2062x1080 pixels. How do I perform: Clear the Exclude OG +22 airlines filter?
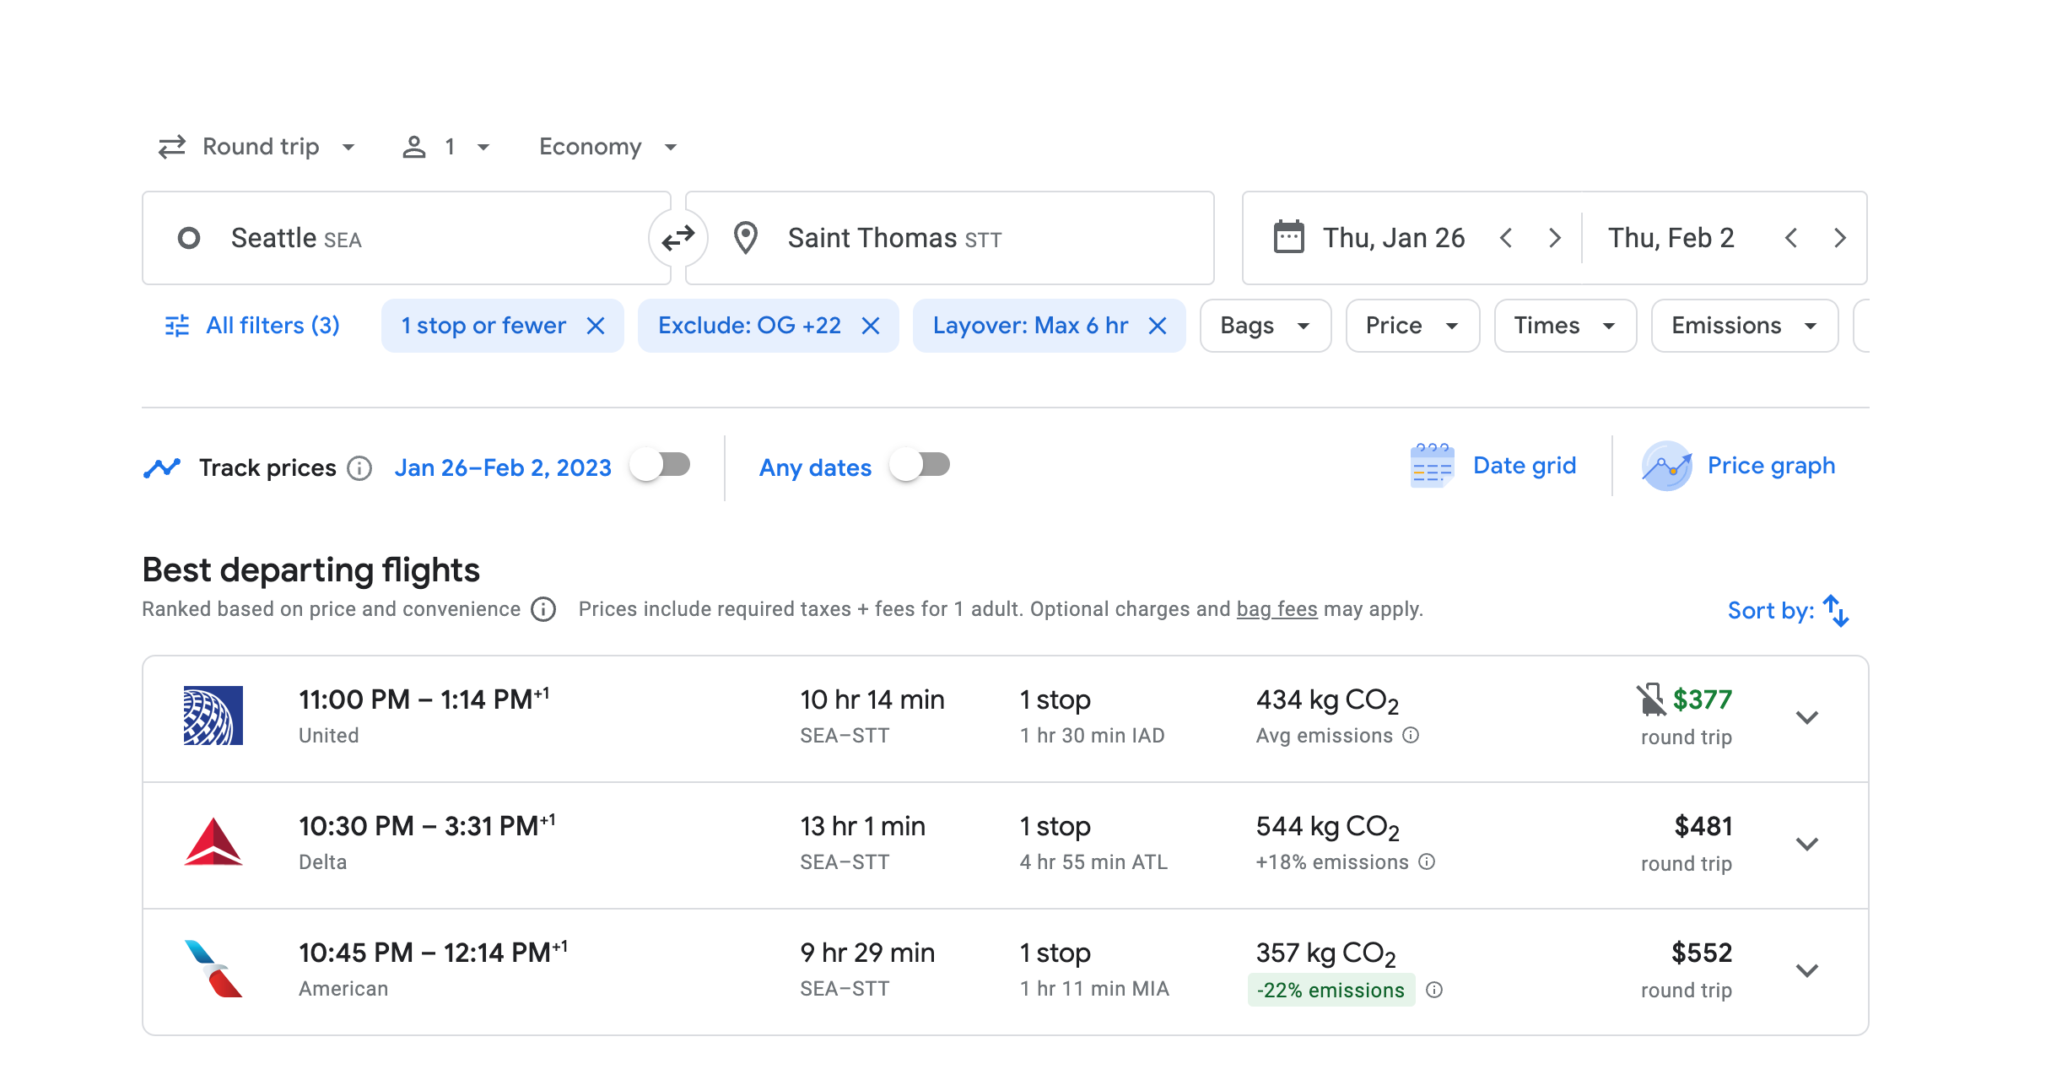tap(871, 326)
